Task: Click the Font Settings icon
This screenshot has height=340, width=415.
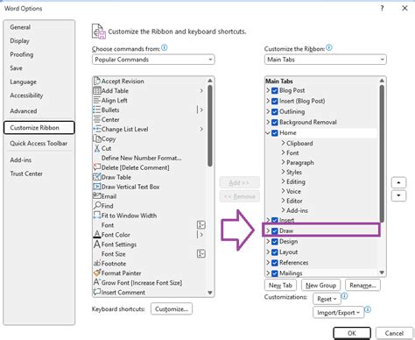Action: pyautogui.click(x=97, y=244)
